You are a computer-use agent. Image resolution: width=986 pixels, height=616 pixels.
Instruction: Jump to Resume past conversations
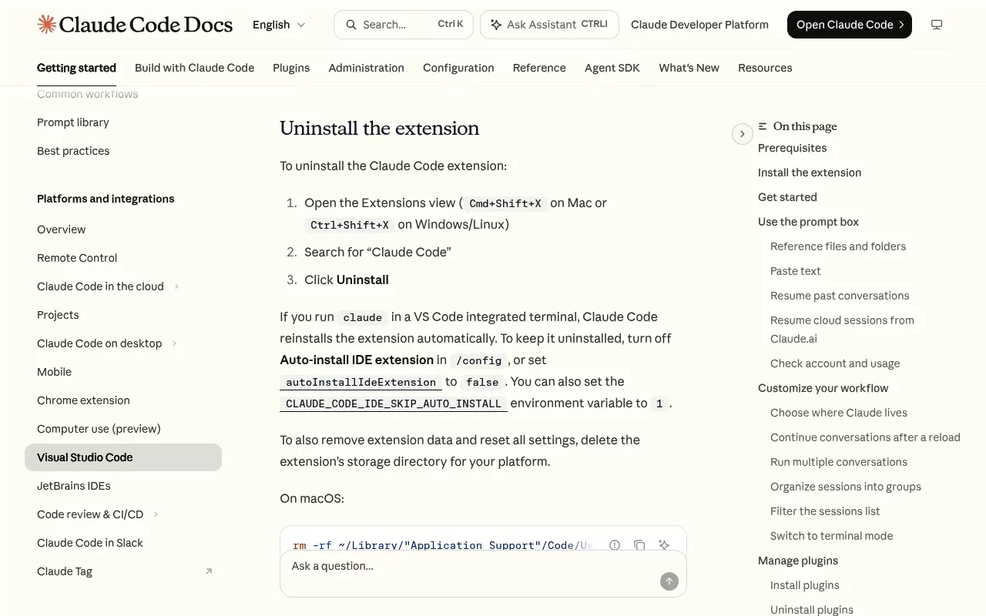pos(840,296)
